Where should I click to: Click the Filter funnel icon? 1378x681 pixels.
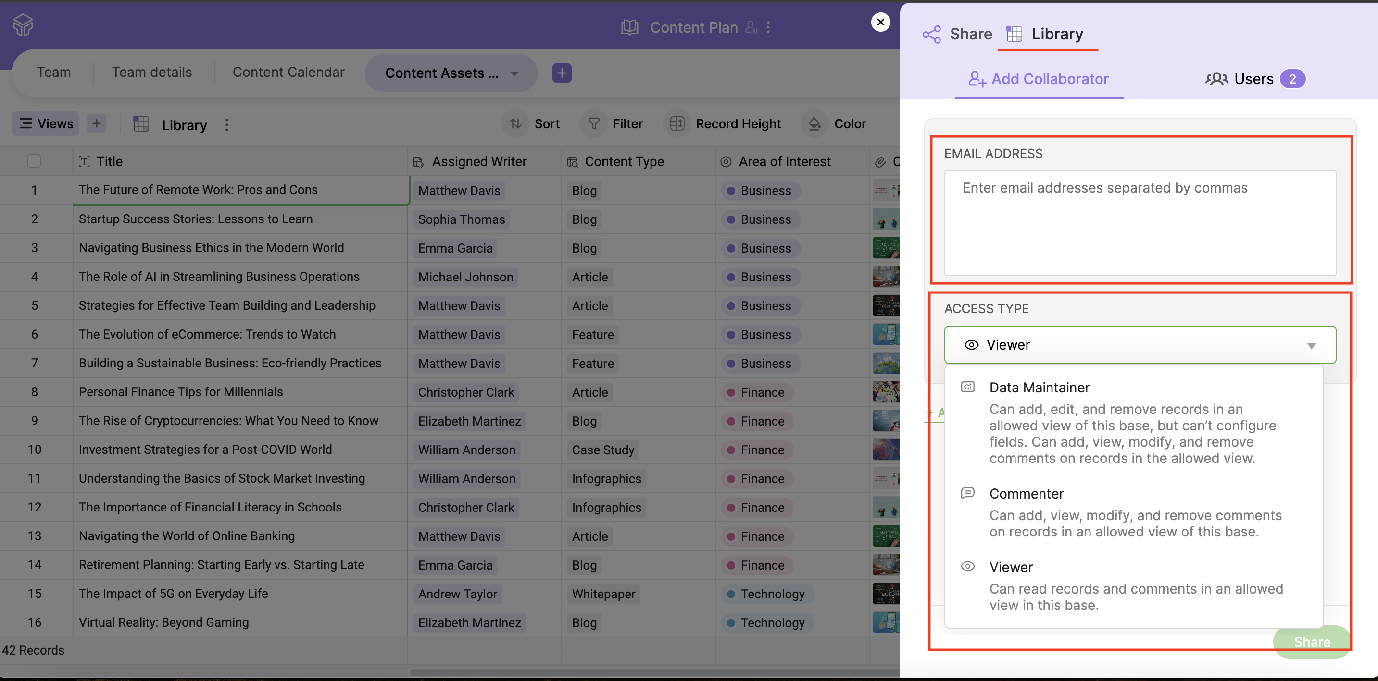tap(594, 124)
